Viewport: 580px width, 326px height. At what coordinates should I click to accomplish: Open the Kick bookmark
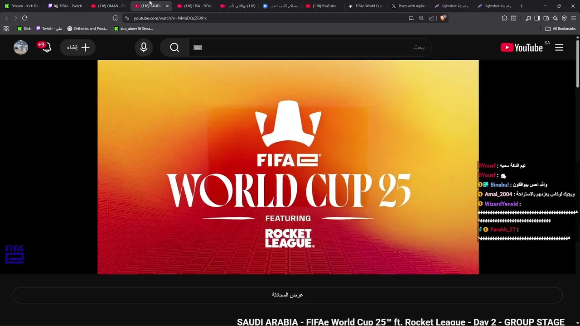(x=24, y=29)
